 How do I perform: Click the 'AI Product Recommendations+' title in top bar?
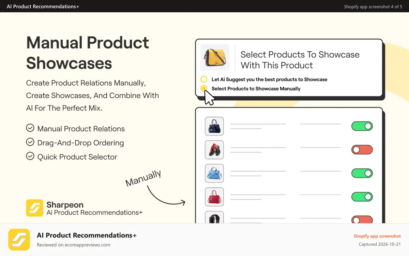(x=43, y=6)
